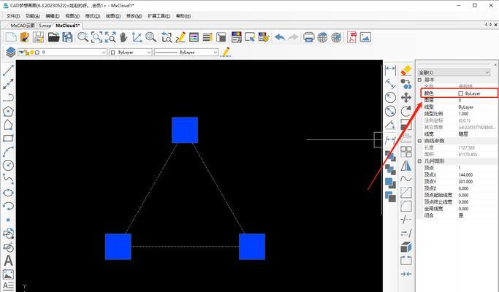Image resolution: width=499 pixels, height=292 pixels.
Task: Close the properties panel
Action: 495,64
